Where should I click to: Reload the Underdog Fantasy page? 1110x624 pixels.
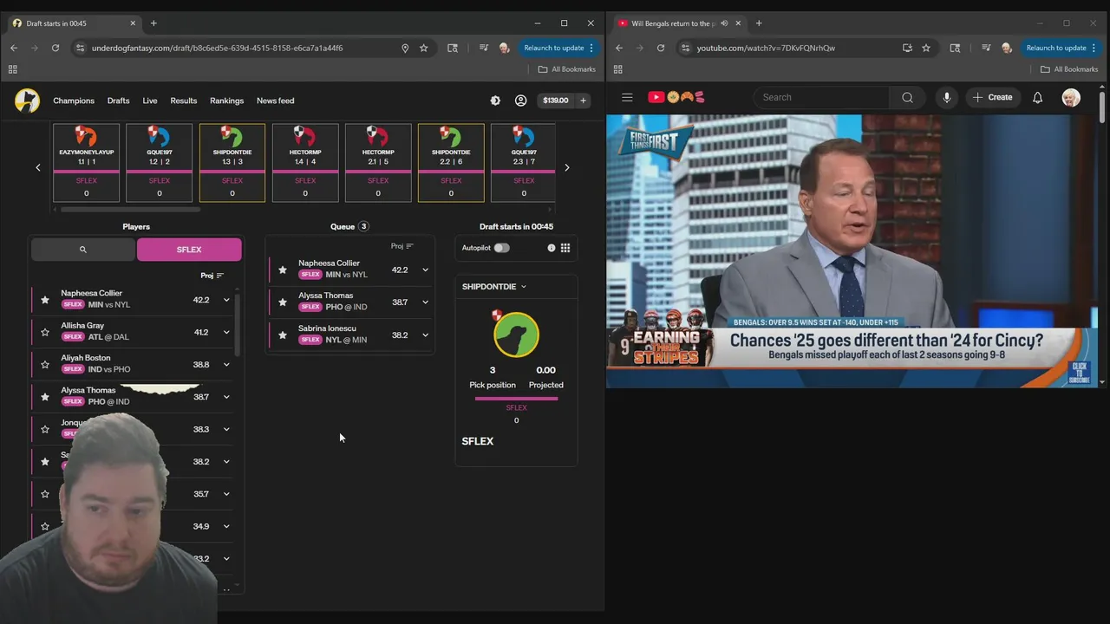pos(55,48)
